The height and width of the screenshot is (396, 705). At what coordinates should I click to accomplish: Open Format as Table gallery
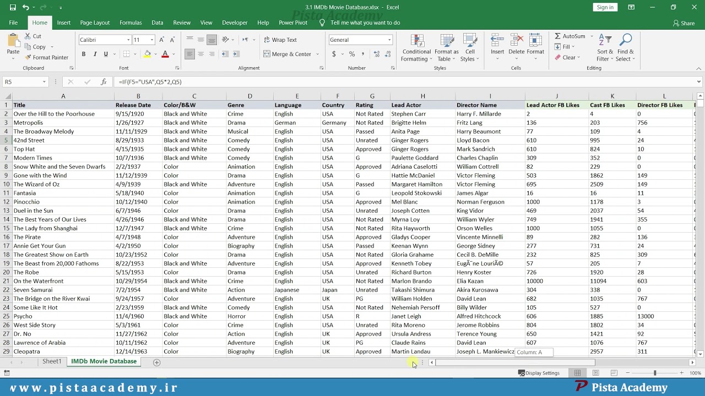(446, 48)
